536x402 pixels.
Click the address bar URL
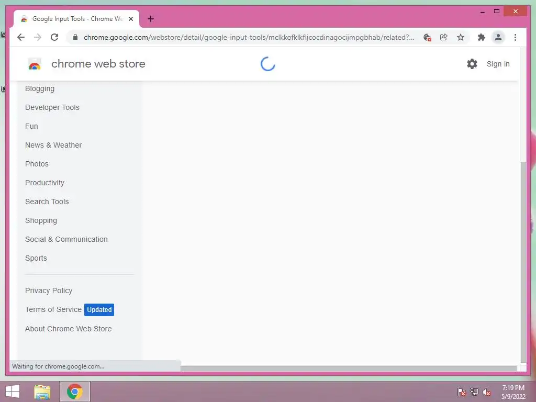pos(249,37)
